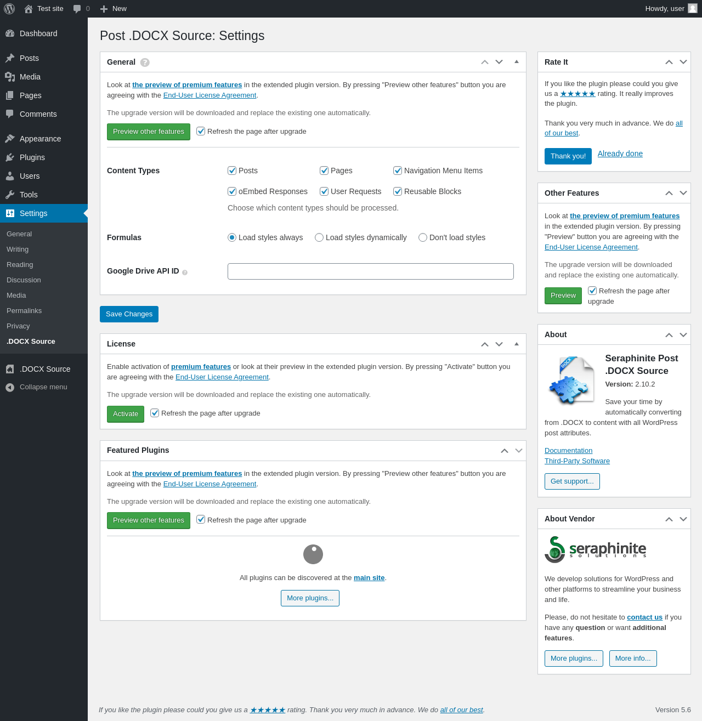The image size is (702, 721).
Task: Move the Other Features panel down
Action: [683, 193]
